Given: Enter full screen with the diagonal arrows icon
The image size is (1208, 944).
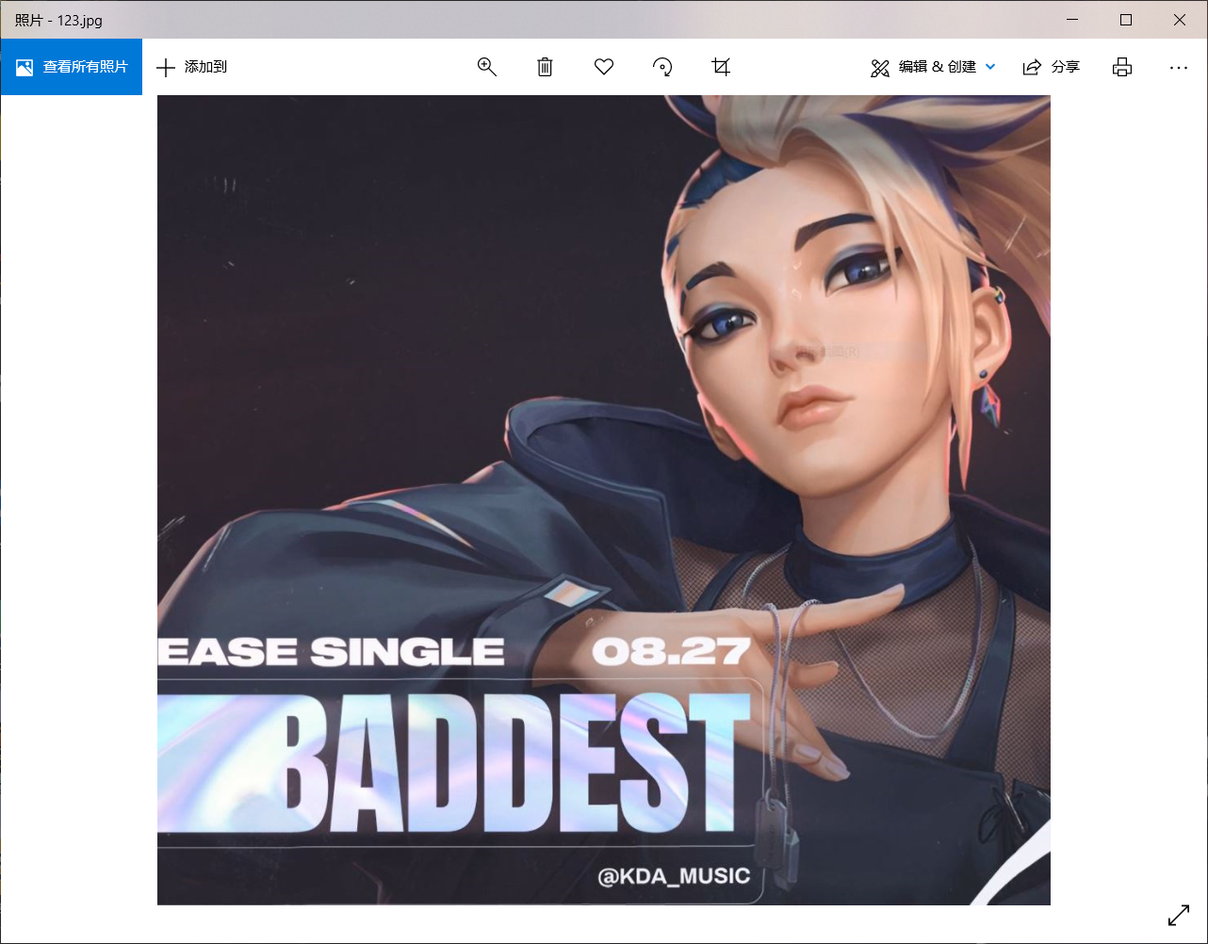Looking at the screenshot, I should coord(1179,915).
